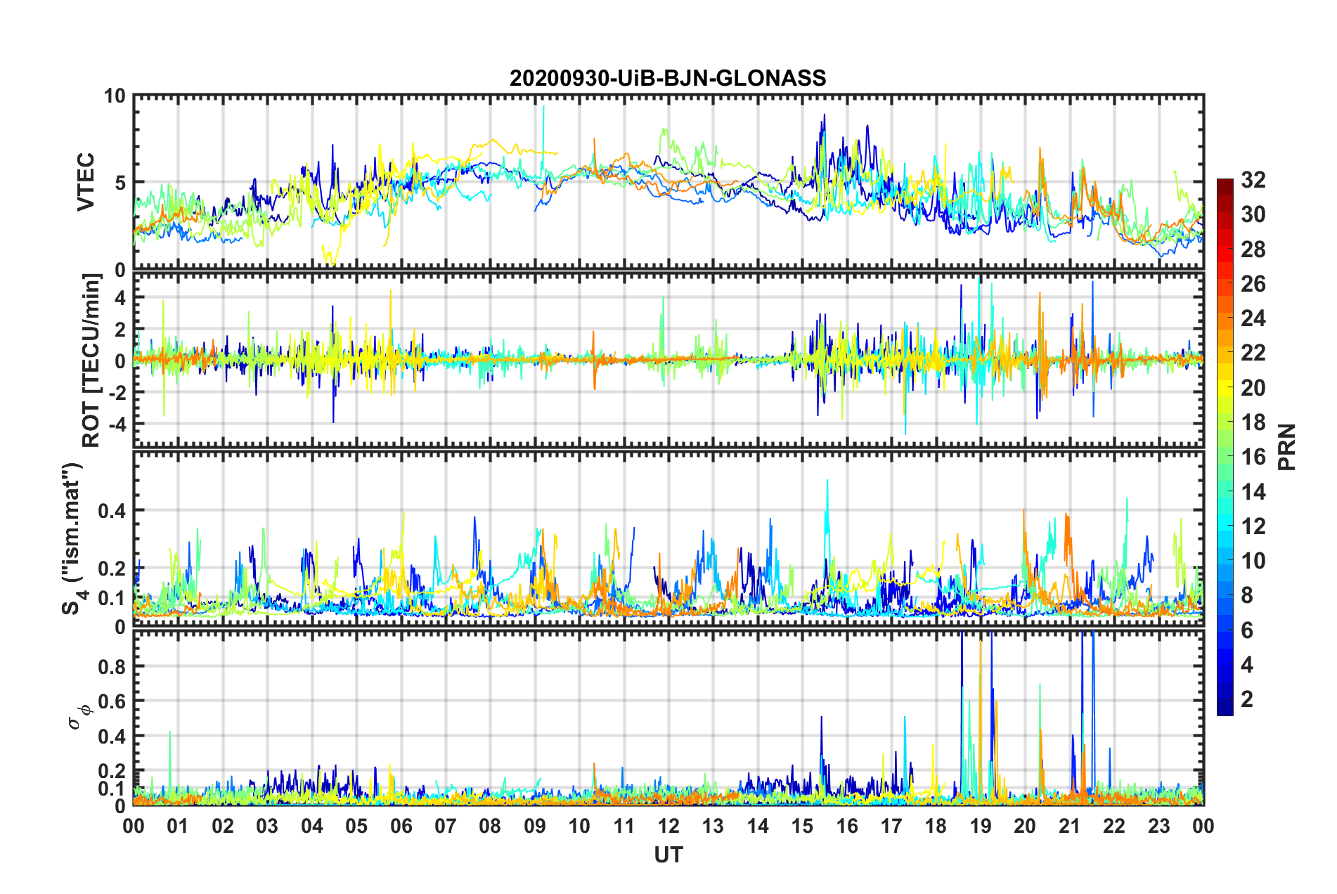
Task: Click ROT y-axis tick 4
Action: coord(120,298)
